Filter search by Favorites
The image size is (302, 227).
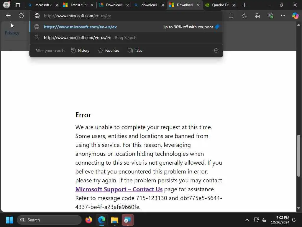pyautogui.click(x=109, y=51)
